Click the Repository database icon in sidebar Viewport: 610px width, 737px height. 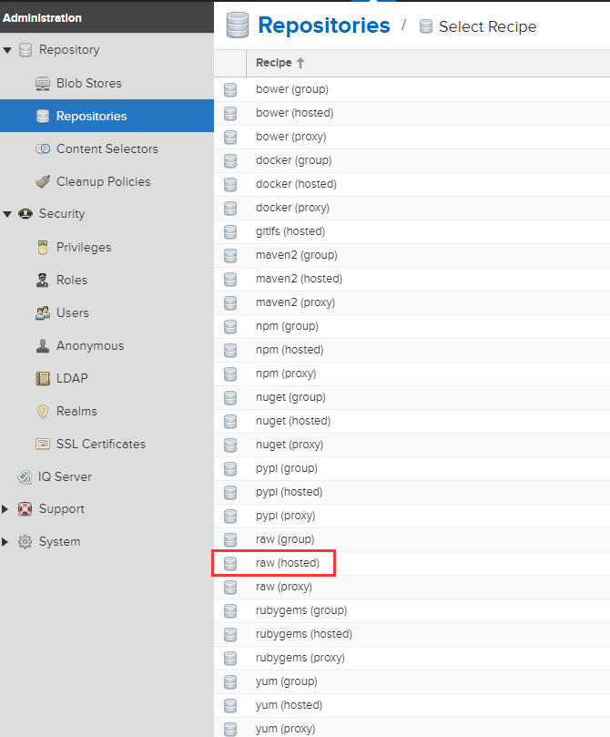(x=25, y=50)
